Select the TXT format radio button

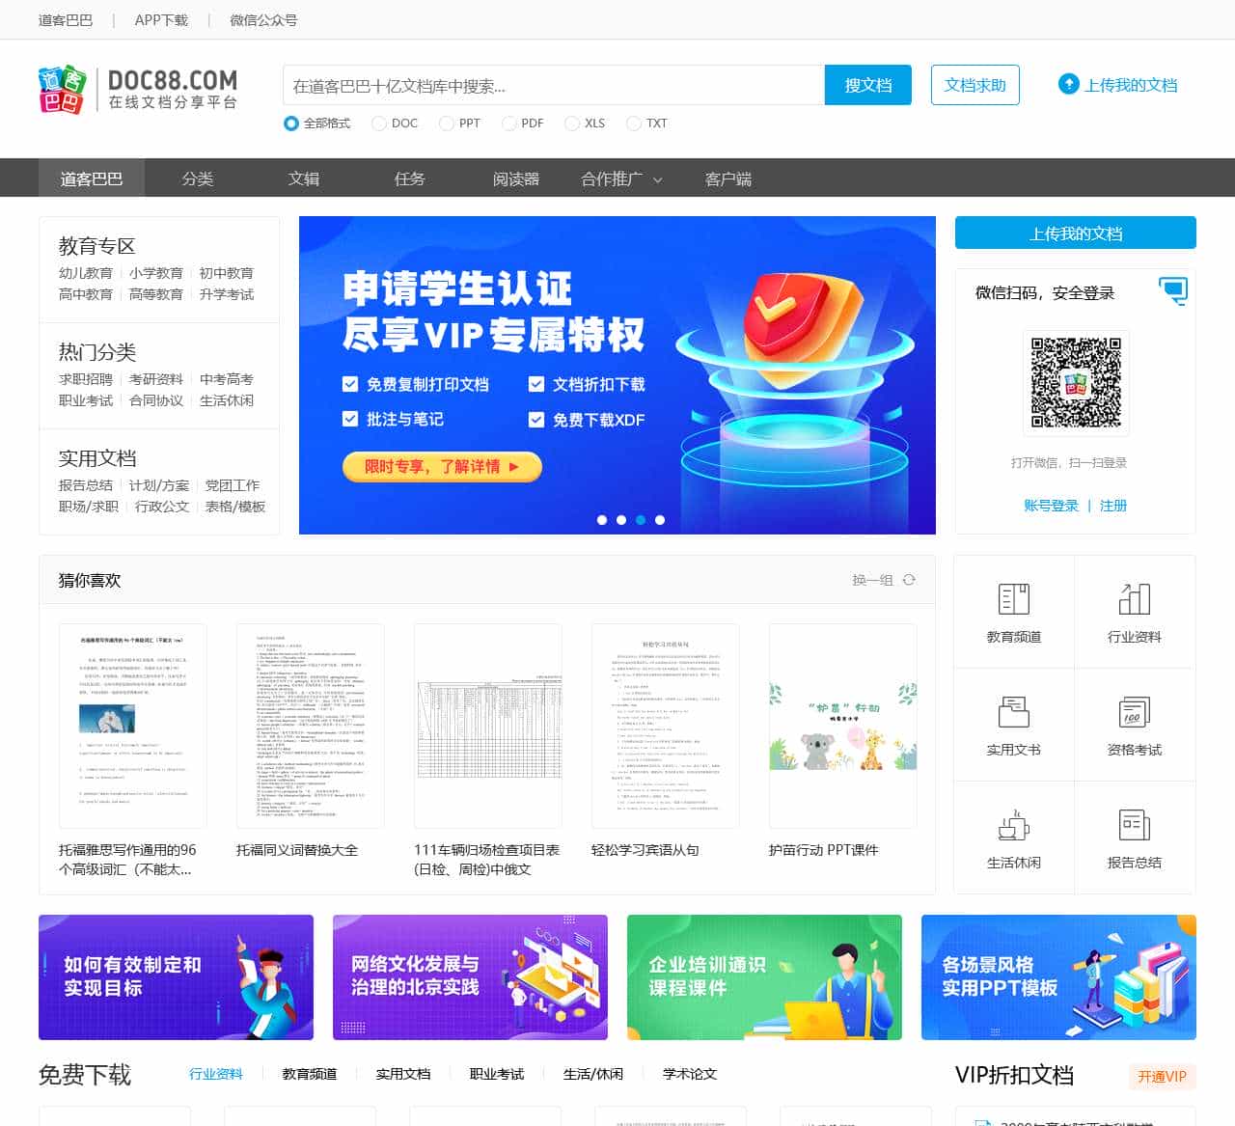633,124
